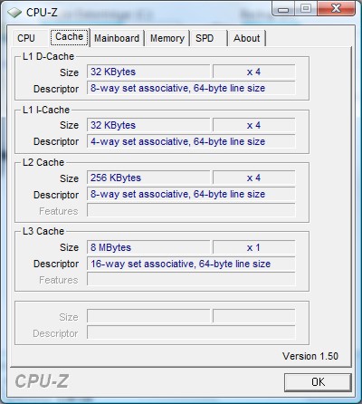362x404 pixels.
Task: Click the L2 Cache x 4 multiplier field
Action: (x=254, y=178)
